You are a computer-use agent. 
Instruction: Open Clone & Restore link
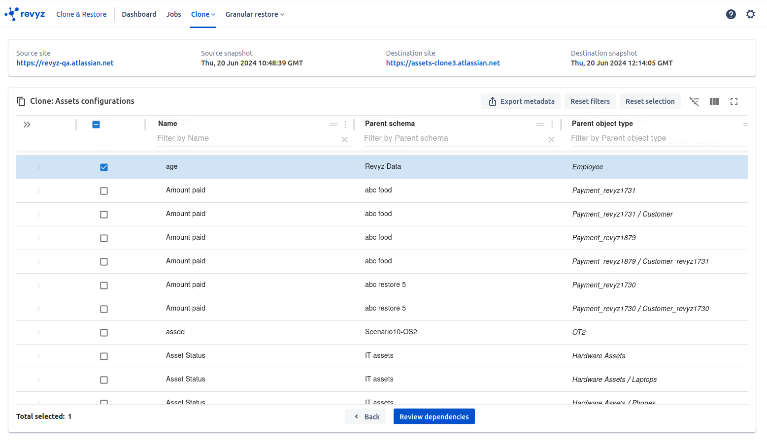tap(81, 14)
